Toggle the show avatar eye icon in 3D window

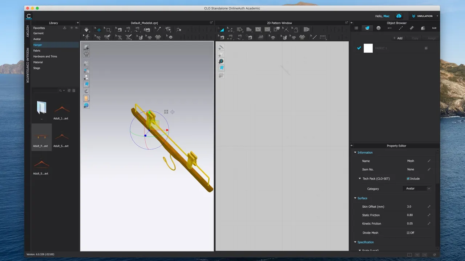coord(86,77)
